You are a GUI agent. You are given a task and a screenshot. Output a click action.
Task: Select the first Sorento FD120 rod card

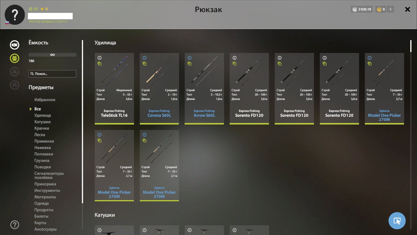click(249, 89)
